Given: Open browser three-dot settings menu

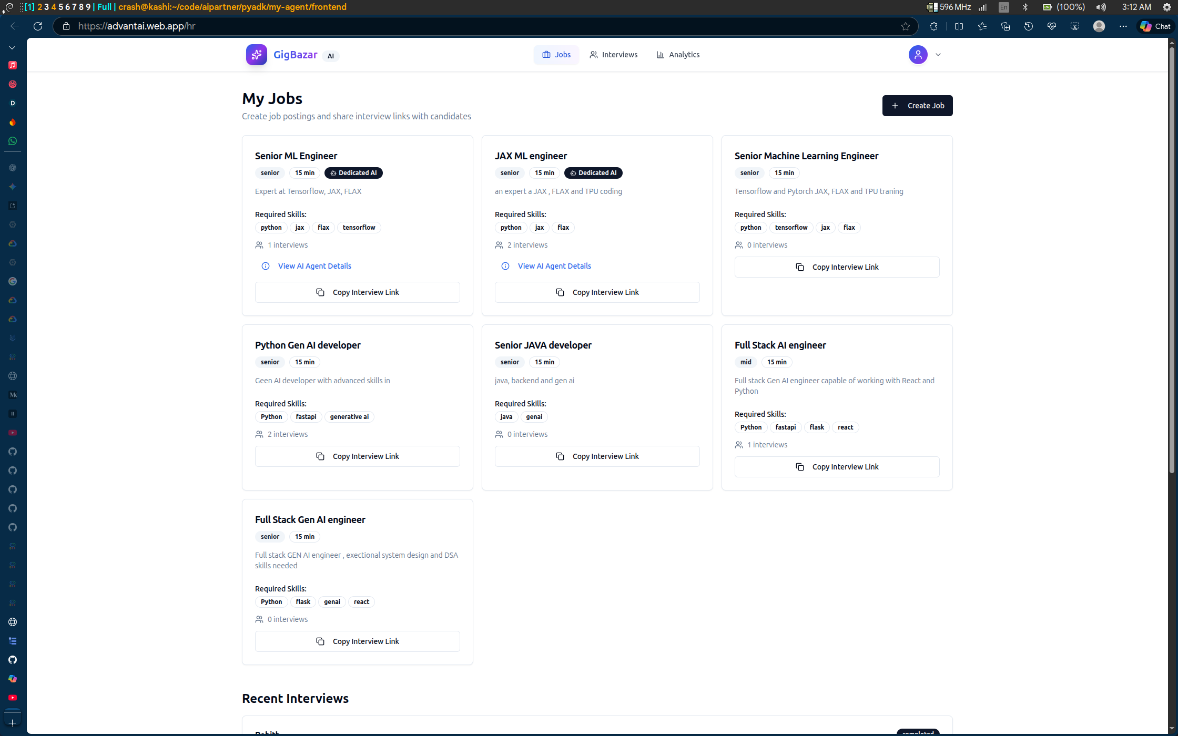Looking at the screenshot, I should [x=1123, y=26].
